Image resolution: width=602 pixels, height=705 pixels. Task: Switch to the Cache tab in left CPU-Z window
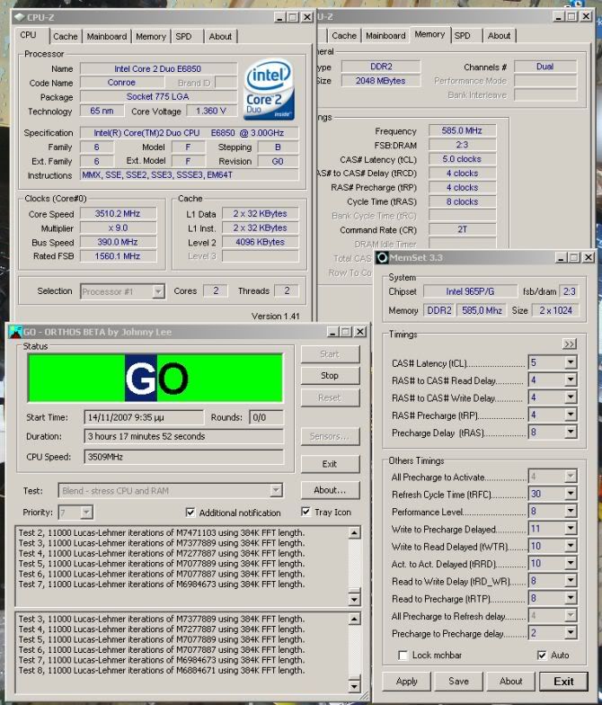tap(65, 36)
